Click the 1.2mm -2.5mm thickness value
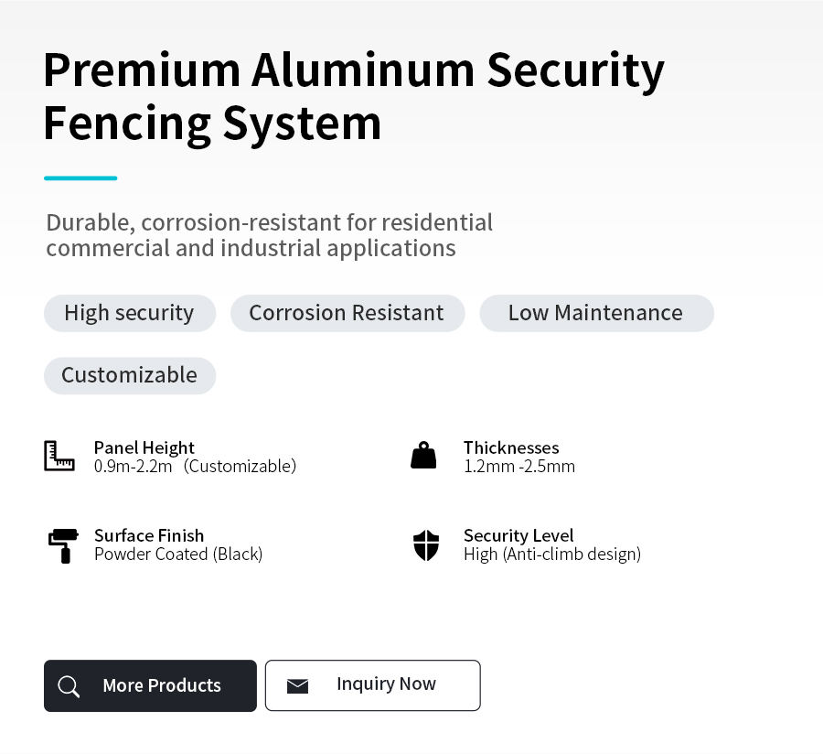823x754 pixels. (x=519, y=467)
